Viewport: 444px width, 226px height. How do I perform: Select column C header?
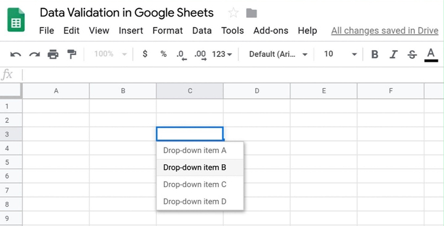click(x=190, y=91)
